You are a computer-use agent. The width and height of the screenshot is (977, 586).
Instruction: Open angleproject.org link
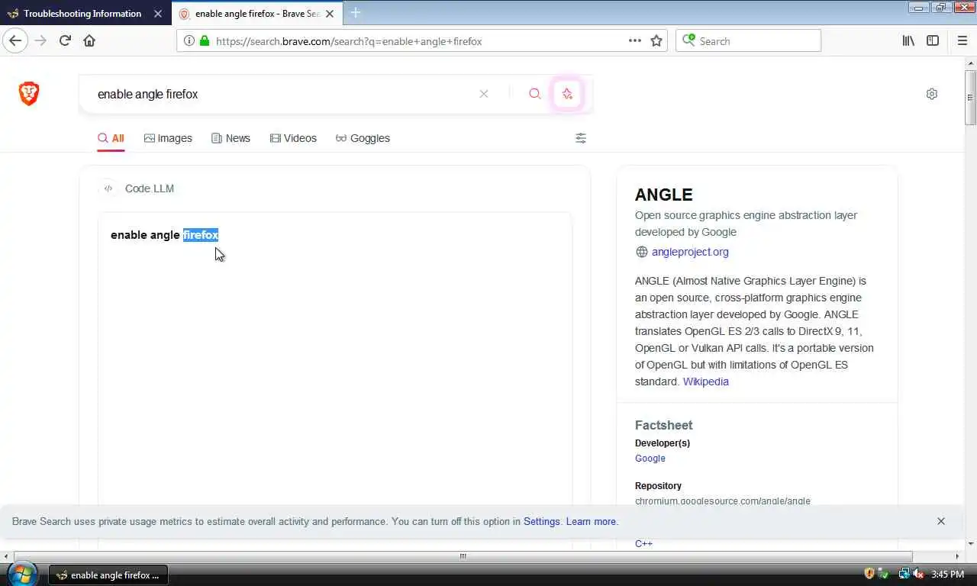pyautogui.click(x=690, y=252)
